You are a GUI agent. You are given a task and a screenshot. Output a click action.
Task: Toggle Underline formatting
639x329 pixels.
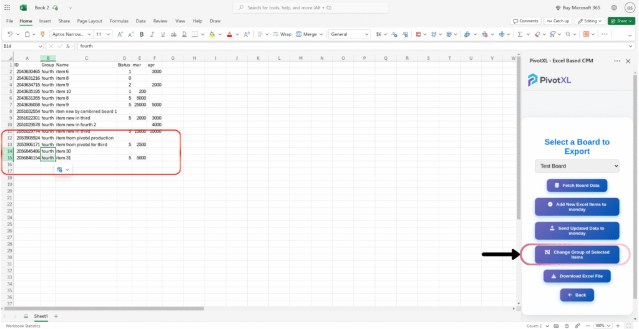click(163, 34)
